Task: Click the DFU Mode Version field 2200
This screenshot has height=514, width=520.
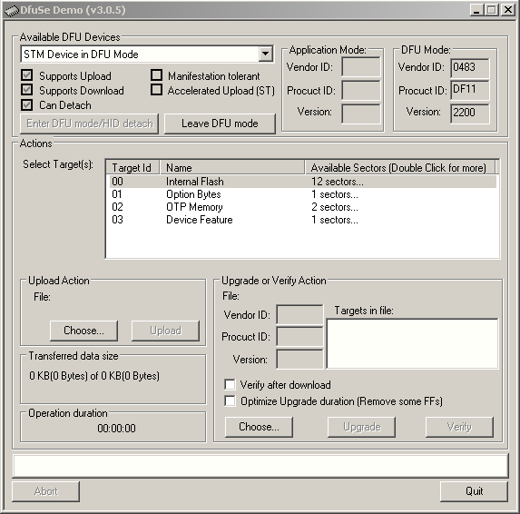Action: tap(469, 113)
